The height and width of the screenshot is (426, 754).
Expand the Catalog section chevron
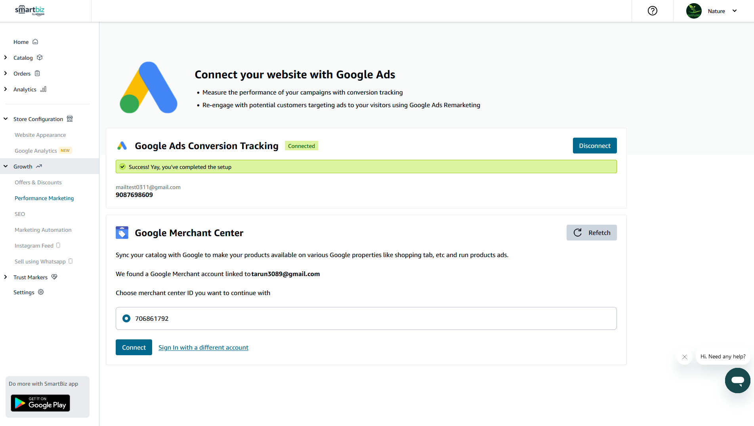[6, 57]
